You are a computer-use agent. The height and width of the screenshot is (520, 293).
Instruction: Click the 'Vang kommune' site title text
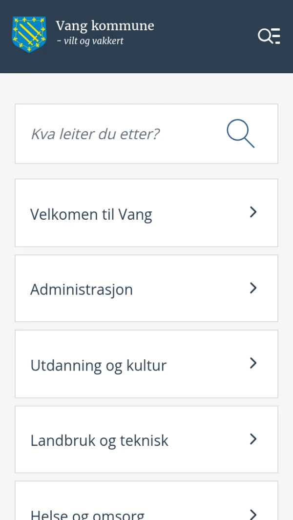105,25
